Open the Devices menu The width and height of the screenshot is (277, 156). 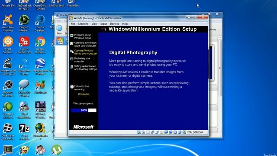(114, 24)
